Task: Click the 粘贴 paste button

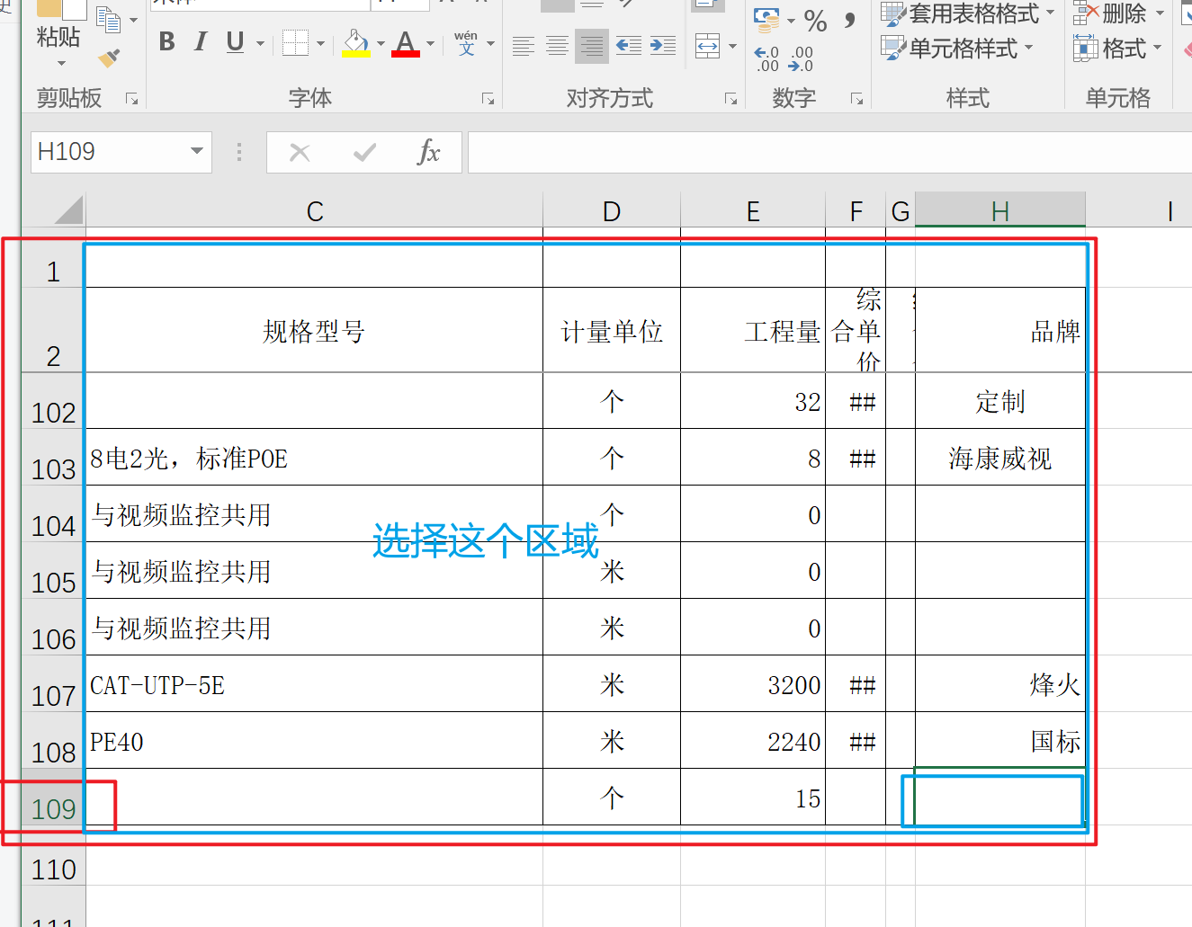Action: click(x=58, y=37)
